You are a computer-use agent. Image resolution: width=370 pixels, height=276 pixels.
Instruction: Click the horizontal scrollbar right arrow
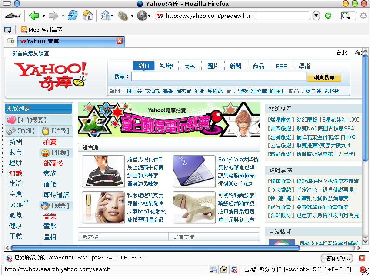(359, 248)
